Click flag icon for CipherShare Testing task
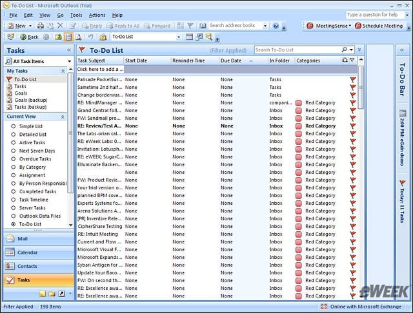This screenshot has width=413, height=313. point(353,226)
